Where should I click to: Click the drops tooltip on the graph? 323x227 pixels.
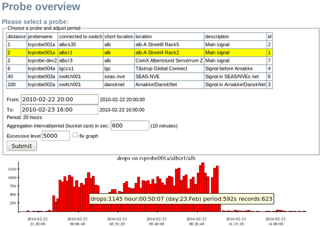tap(181, 199)
